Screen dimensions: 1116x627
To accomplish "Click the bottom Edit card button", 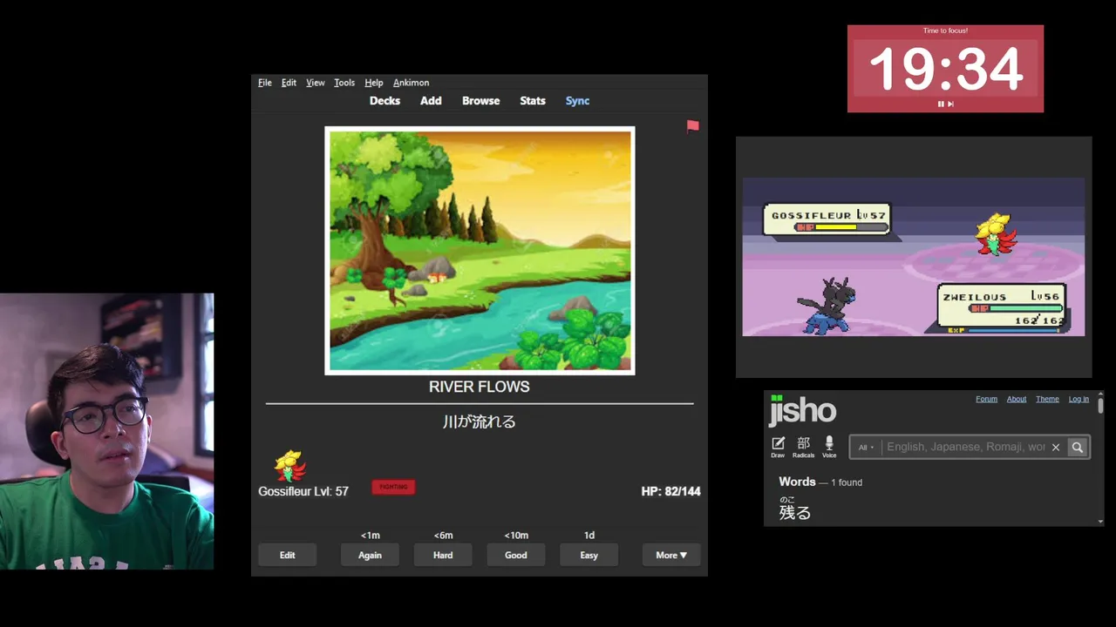I will 287,555.
